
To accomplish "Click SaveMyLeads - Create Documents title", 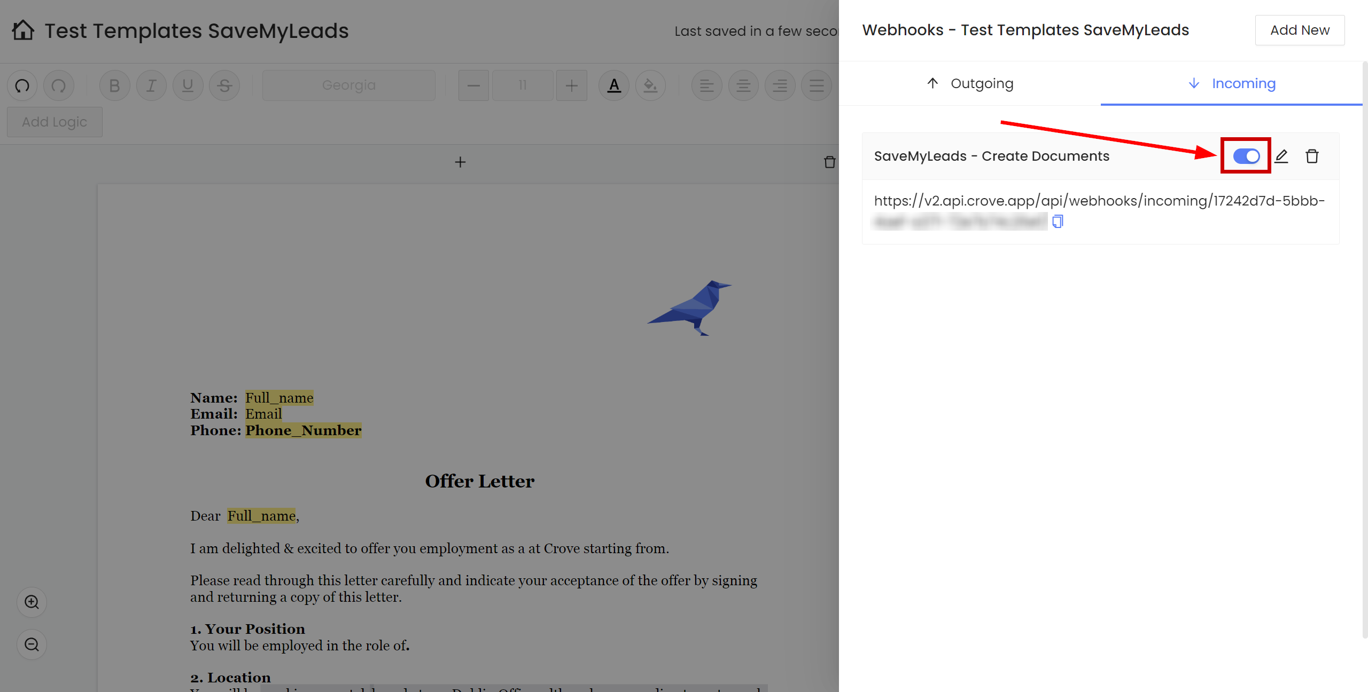I will point(992,156).
